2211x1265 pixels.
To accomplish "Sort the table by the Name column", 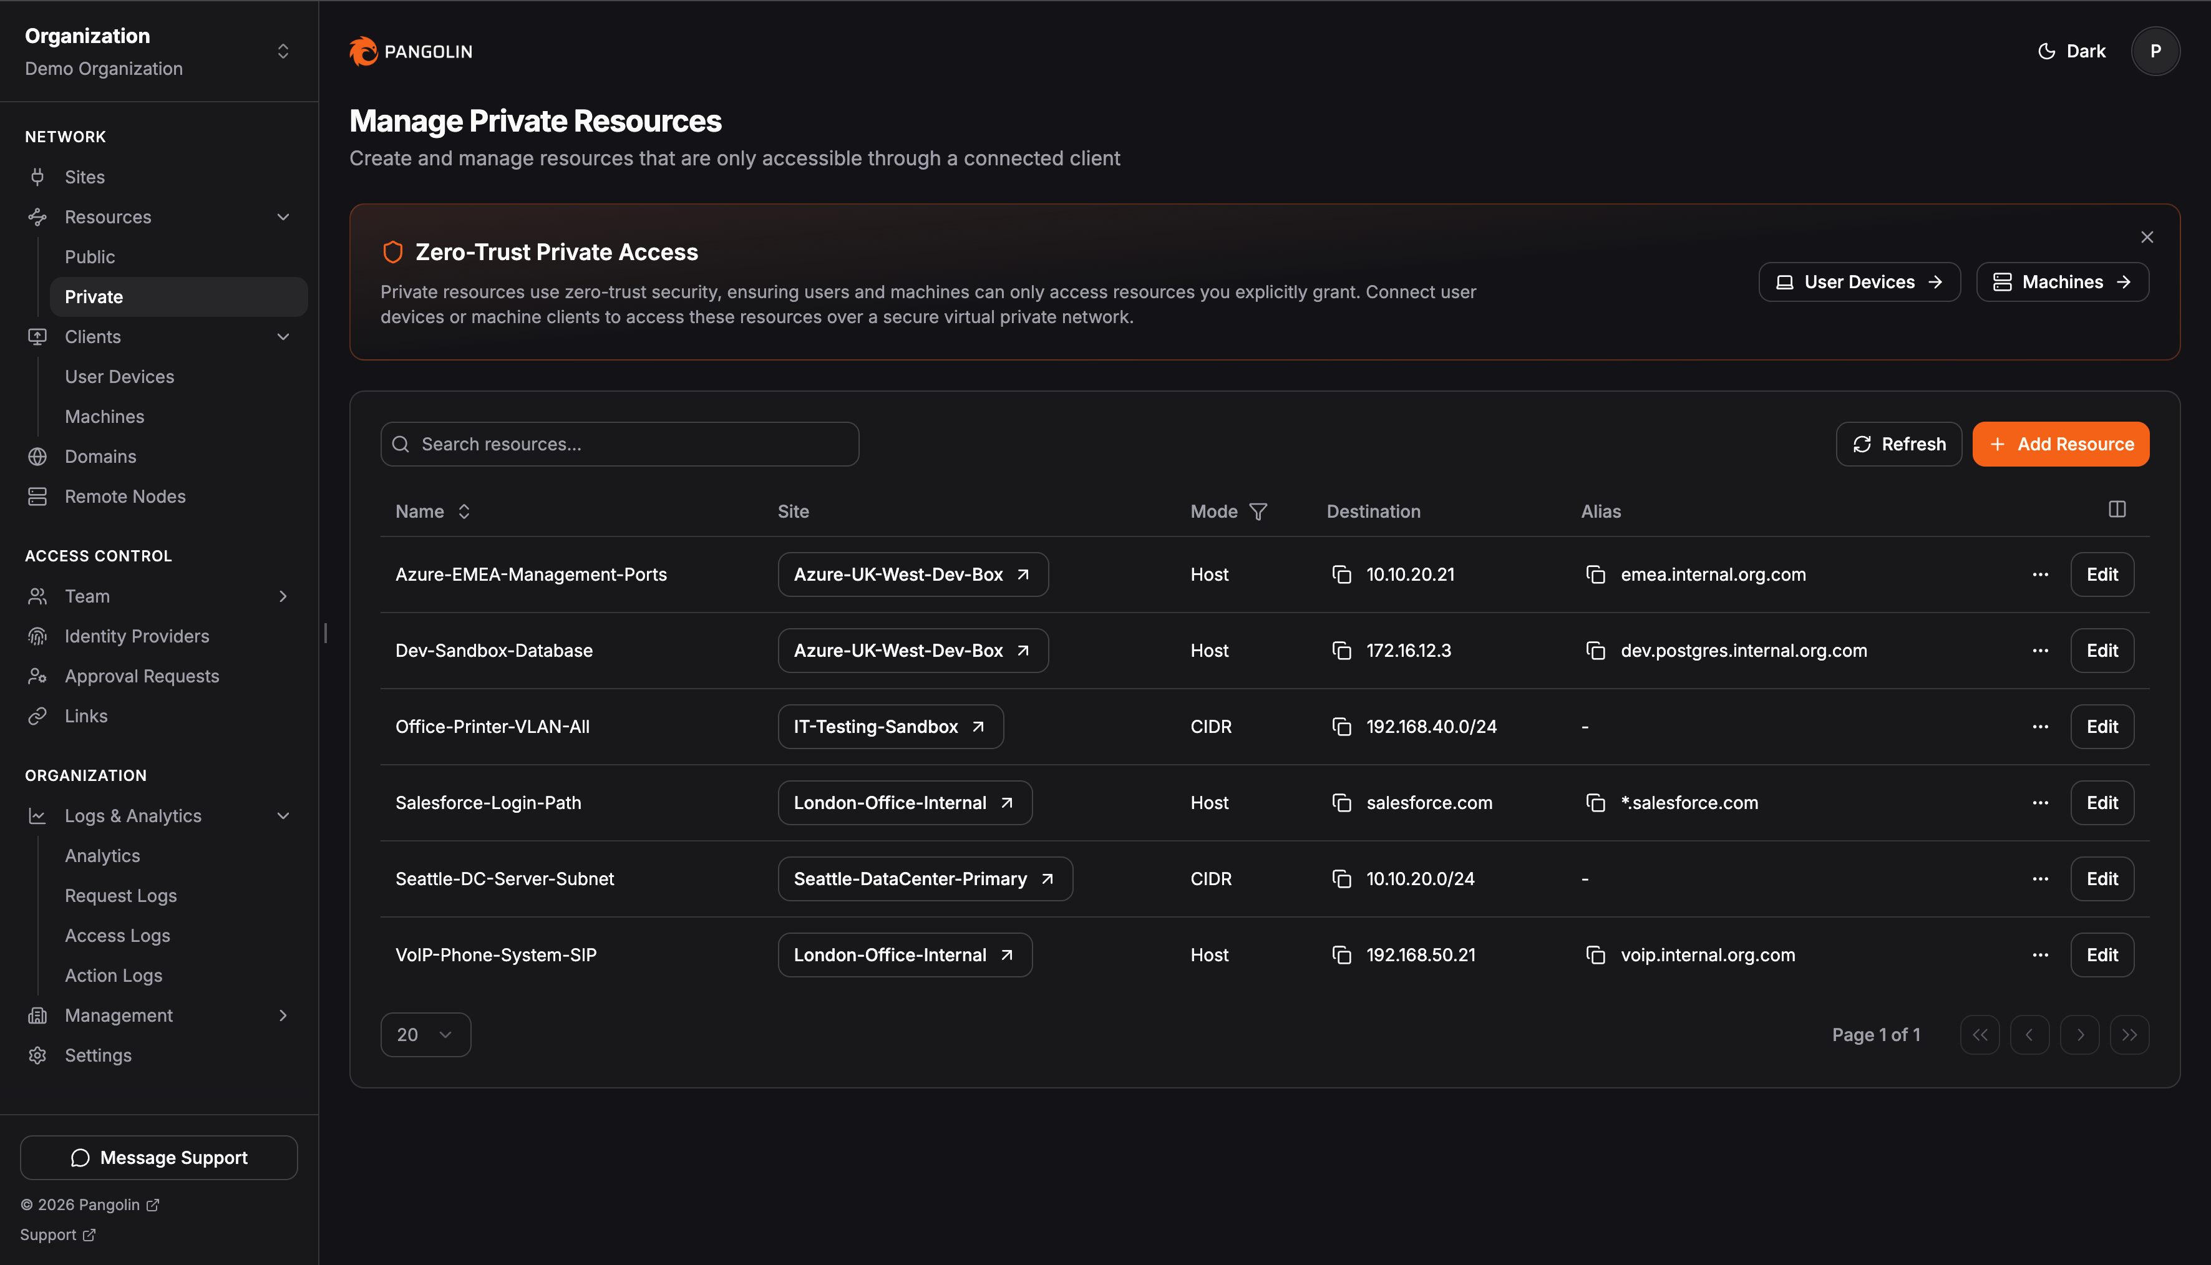I will (463, 511).
